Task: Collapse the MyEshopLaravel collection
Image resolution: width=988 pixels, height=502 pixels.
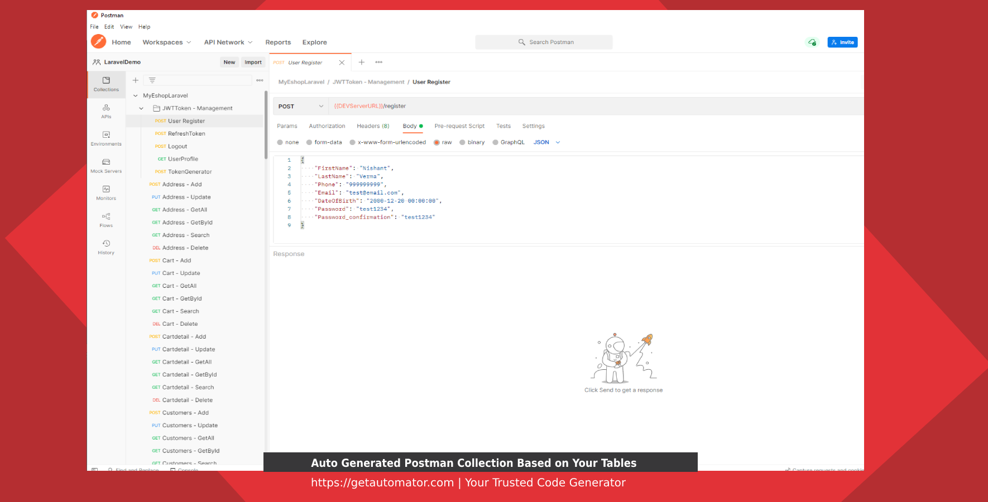Action: pyautogui.click(x=135, y=95)
